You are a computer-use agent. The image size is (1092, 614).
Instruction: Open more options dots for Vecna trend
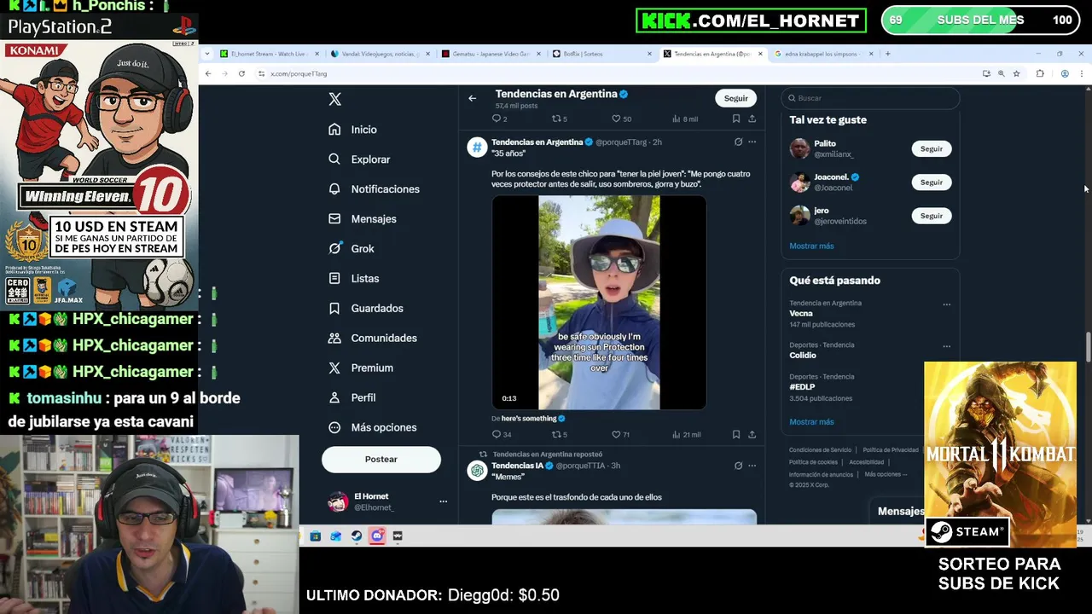pos(946,304)
